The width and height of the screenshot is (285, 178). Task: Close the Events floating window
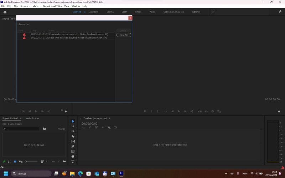point(130,18)
